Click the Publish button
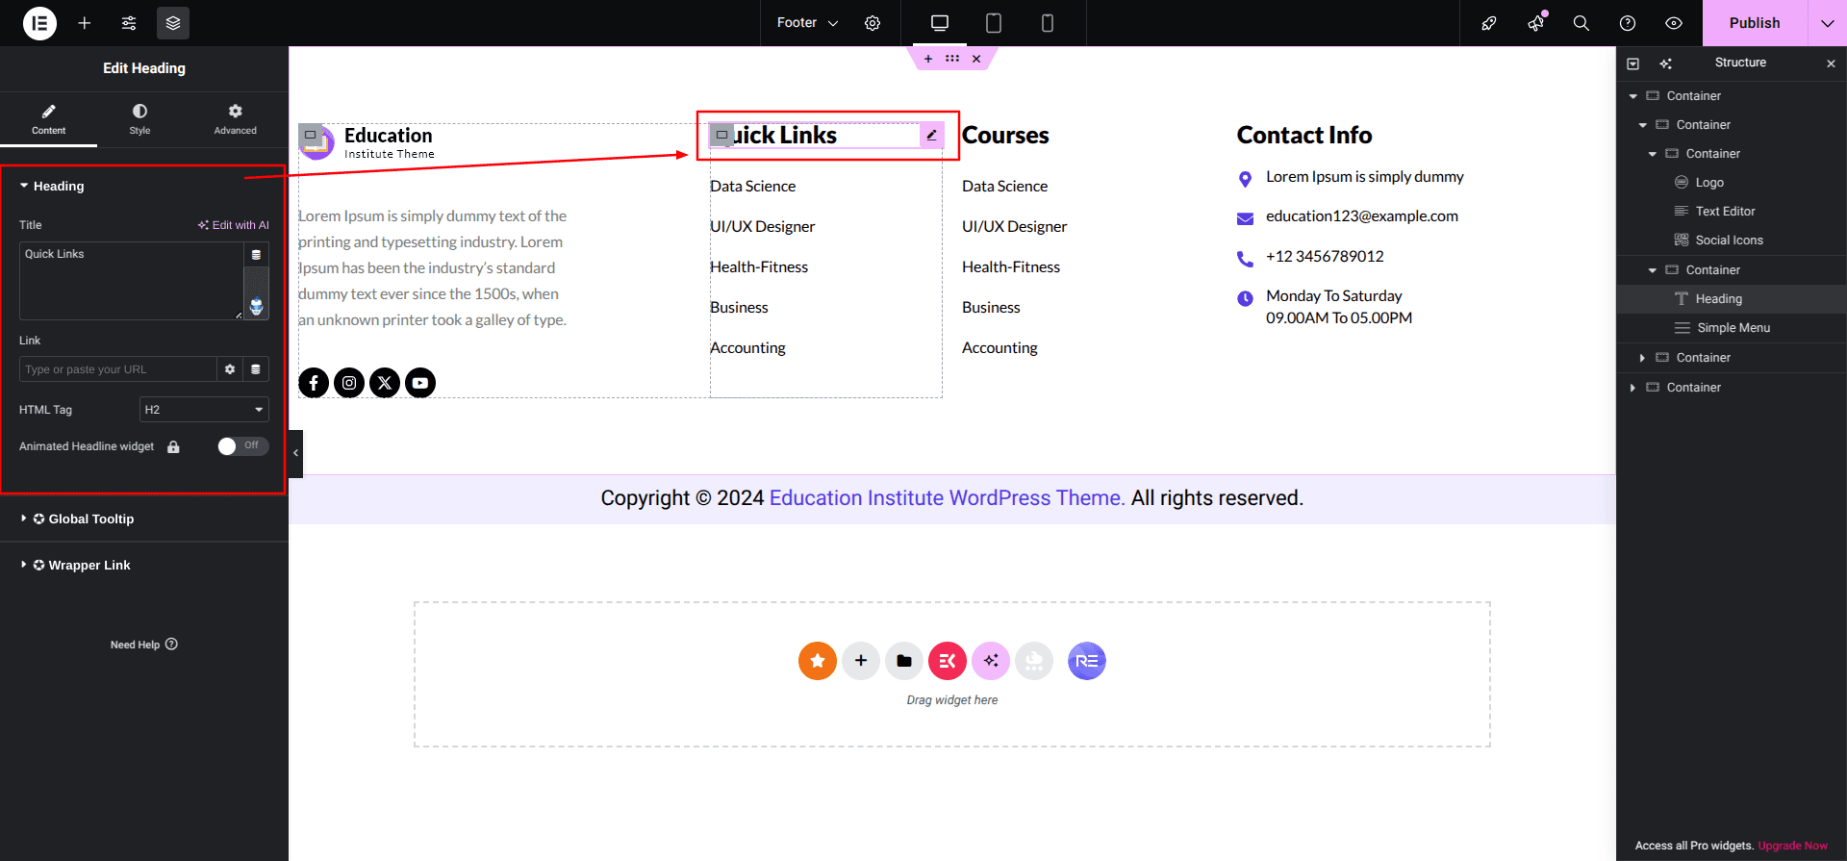 (x=1755, y=23)
